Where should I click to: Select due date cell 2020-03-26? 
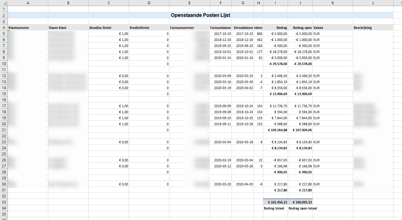[x=243, y=166]
